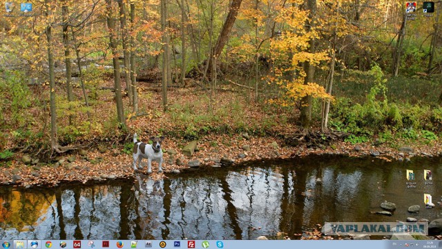Open the red 64 icon on taskbar
The width and height of the screenshot is (442, 249).
click(77, 244)
